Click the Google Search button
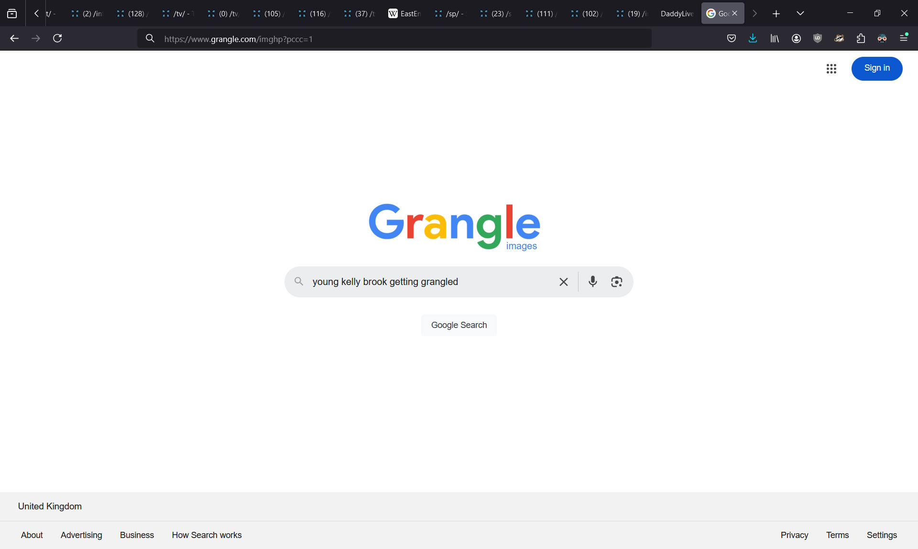The width and height of the screenshot is (918, 549). click(459, 325)
